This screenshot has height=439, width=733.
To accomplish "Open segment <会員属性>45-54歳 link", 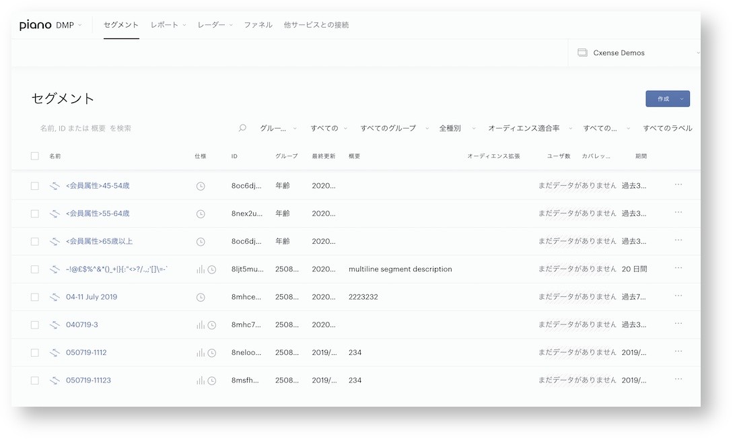I will pyautogui.click(x=98, y=186).
